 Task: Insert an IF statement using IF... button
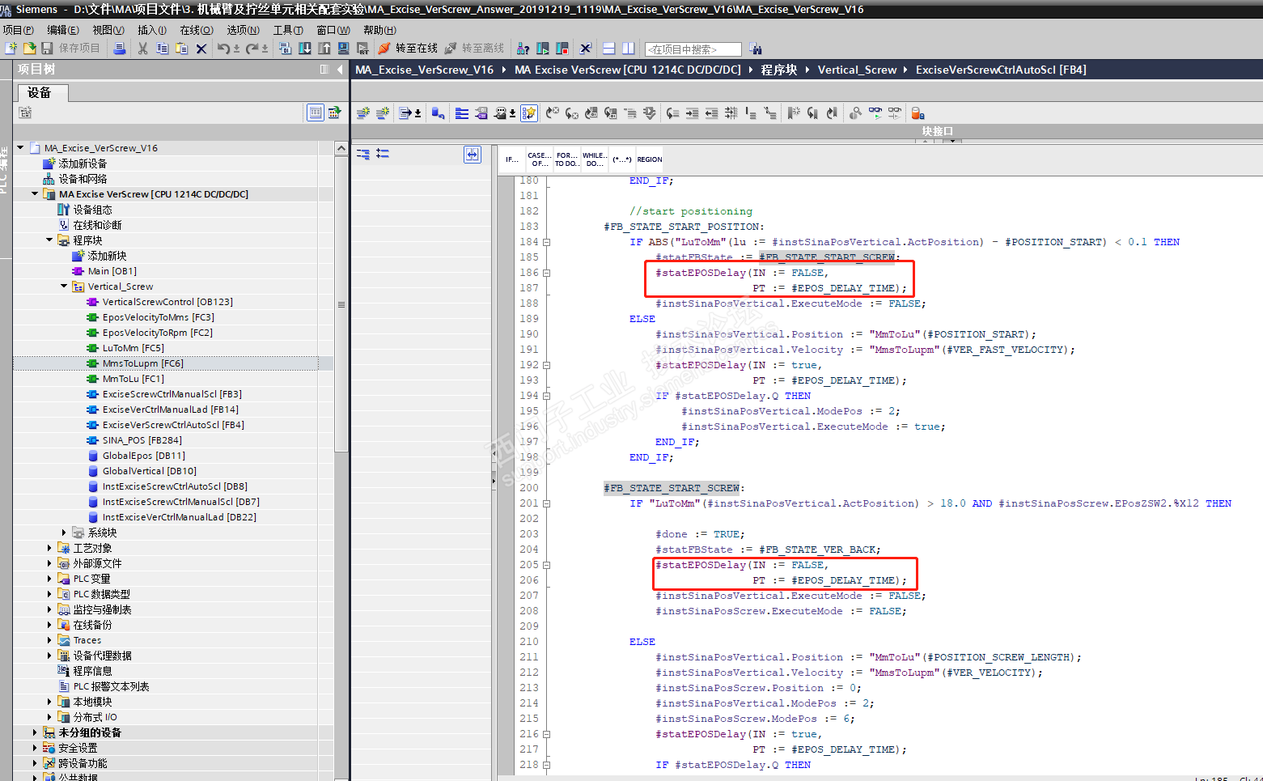pyautogui.click(x=512, y=159)
